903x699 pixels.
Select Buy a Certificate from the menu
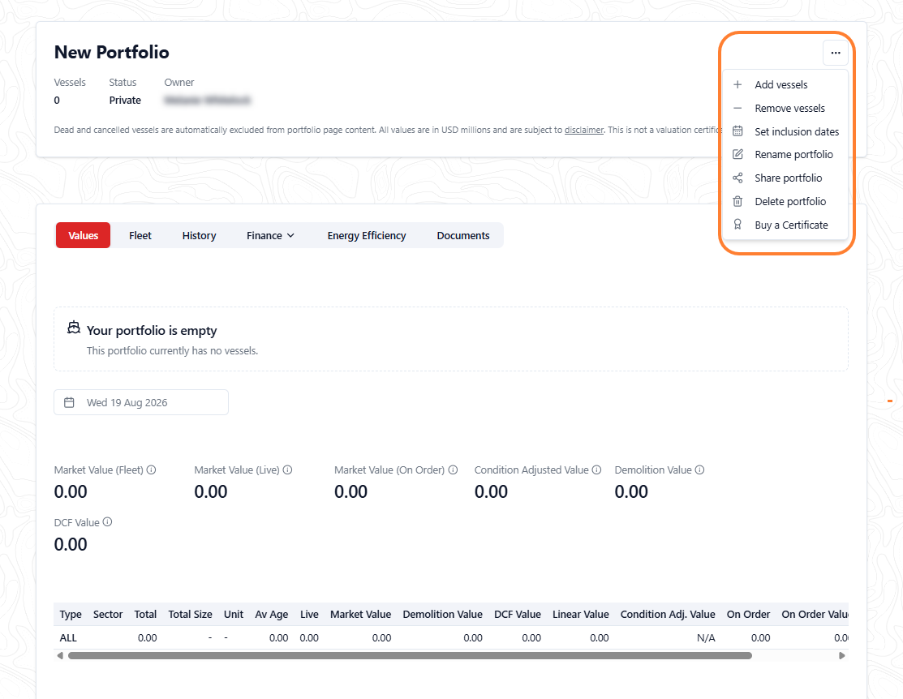pyautogui.click(x=785, y=225)
